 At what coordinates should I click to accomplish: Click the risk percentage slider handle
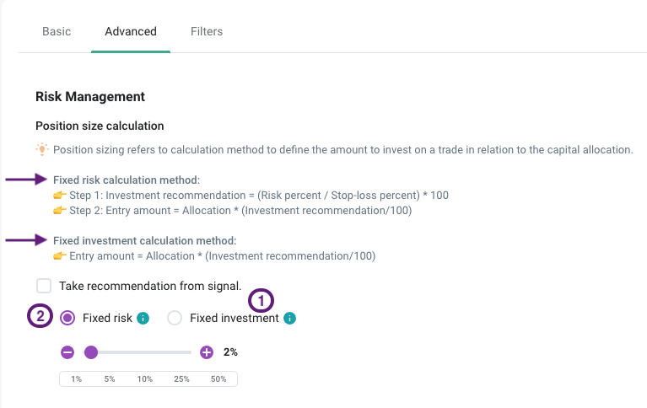coord(91,352)
